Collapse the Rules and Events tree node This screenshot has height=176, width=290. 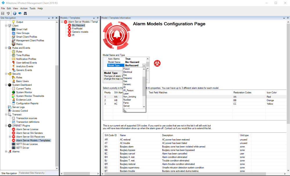tap(6, 48)
